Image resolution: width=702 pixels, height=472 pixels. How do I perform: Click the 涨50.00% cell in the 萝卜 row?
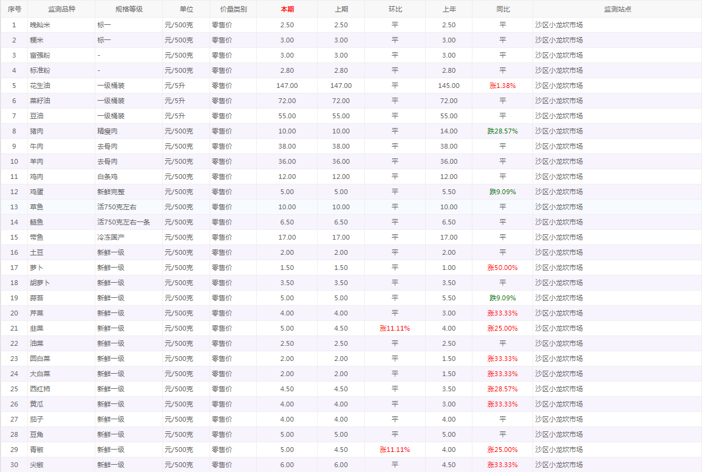click(502, 268)
